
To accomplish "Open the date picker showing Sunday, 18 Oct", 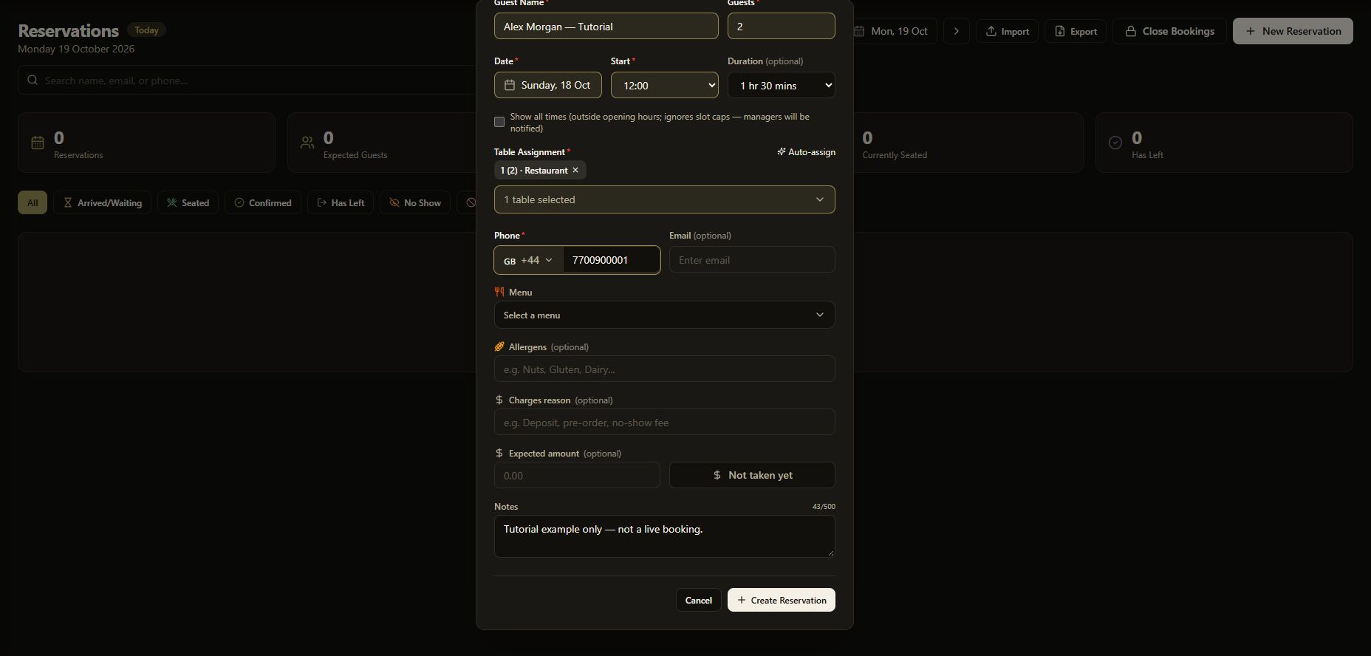I will coord(548,85).
